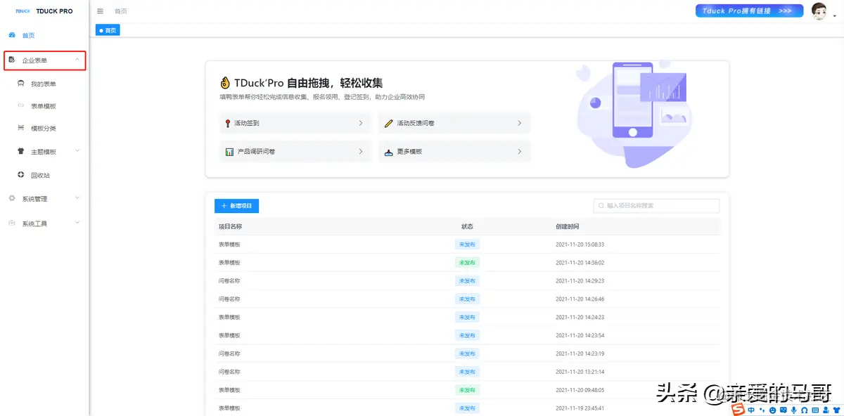844x416 pixels.
Task: Select the 我的表单 sidebar icon
Action: point(20,83)
